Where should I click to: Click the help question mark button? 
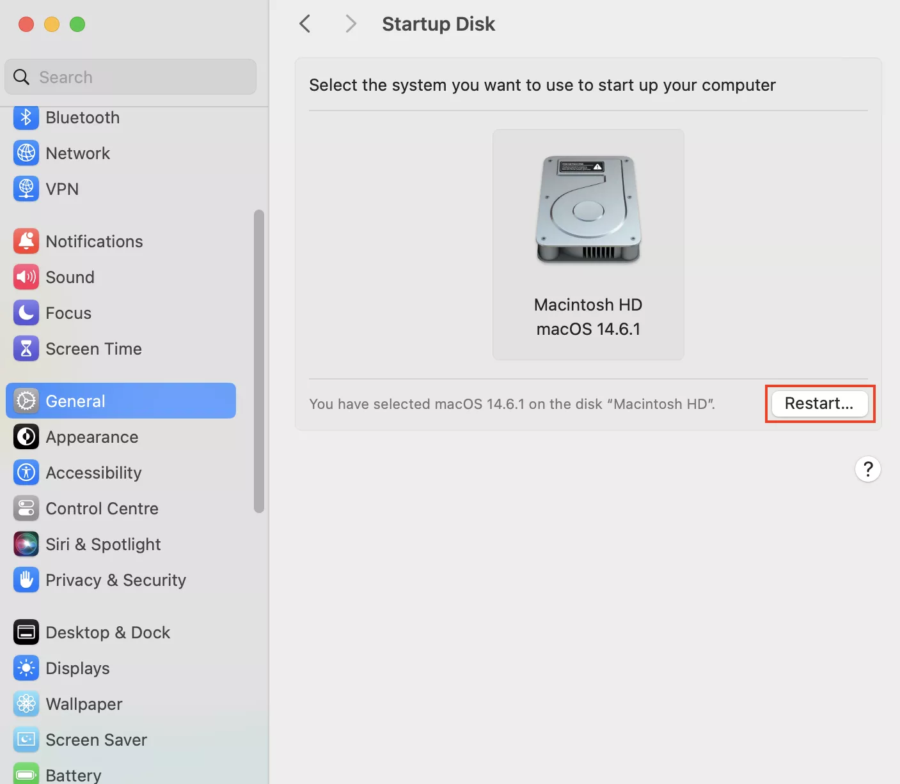point(867,470)
